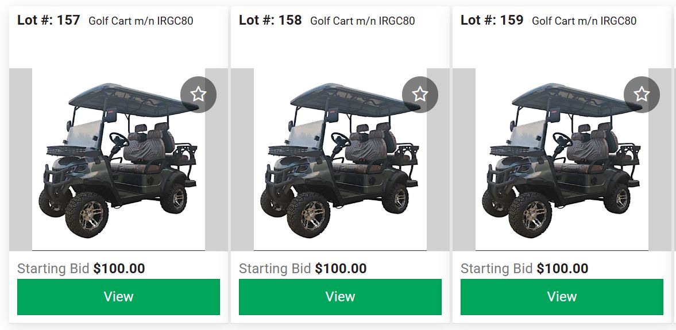Open the 'Lot #: 159' heading
The image size is (676, 330).
click(492, 20)
